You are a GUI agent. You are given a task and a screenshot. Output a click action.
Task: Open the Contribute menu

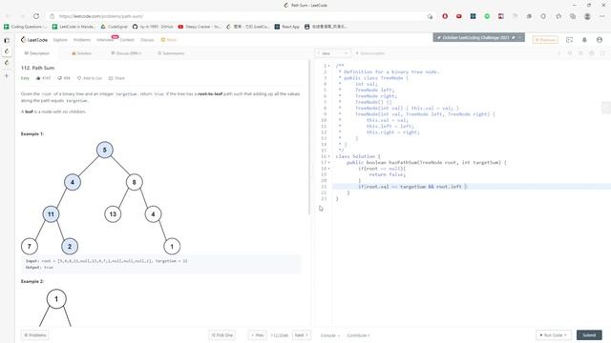358,335
